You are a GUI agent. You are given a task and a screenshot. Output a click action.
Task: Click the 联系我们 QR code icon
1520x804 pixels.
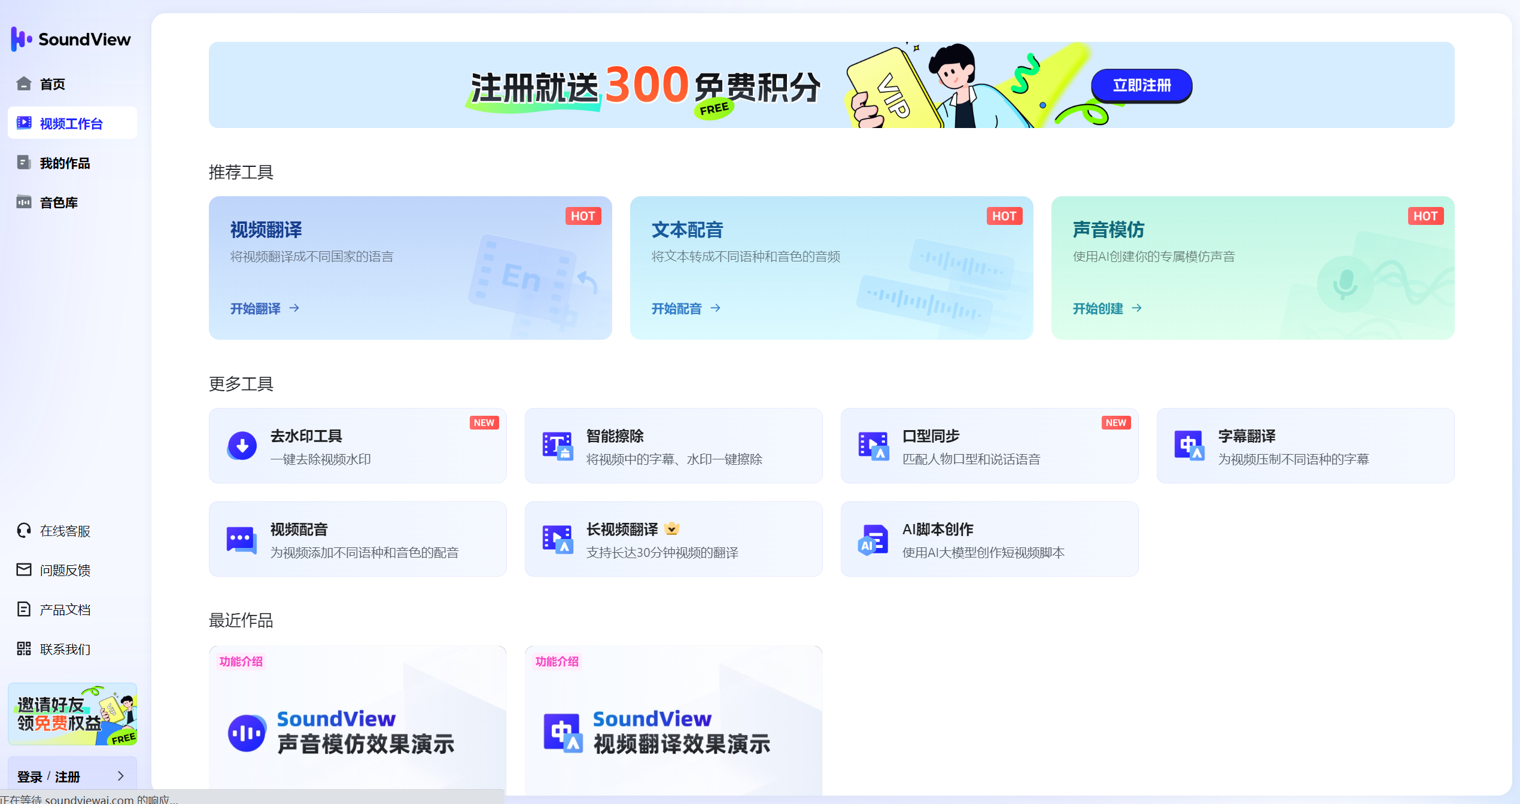24,649
